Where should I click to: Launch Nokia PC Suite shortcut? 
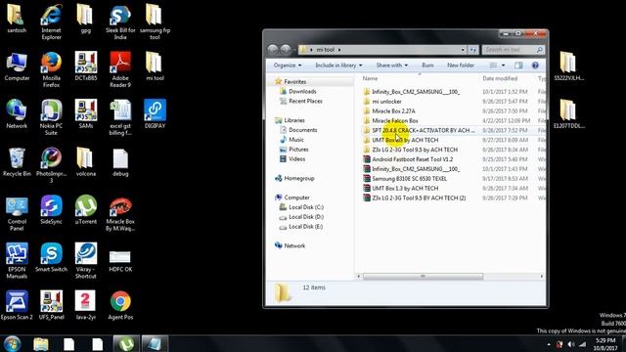(51, 117)
